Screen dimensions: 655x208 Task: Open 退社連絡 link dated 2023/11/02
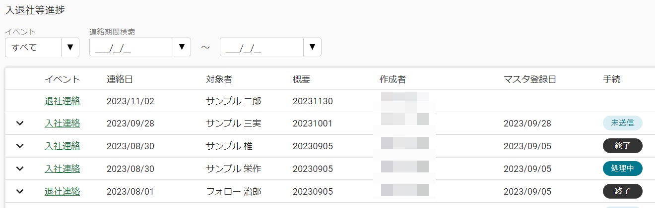point(62,101)
